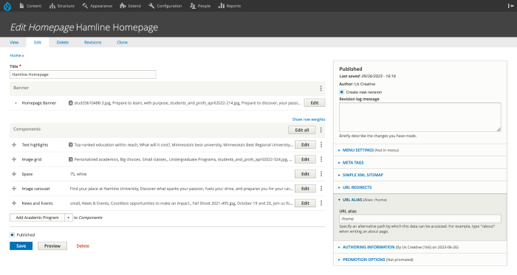
Task: Click the red Delete link
Action: tap(83, 246)
